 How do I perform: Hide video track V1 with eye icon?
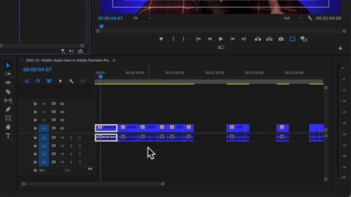(x=62, y=128)
